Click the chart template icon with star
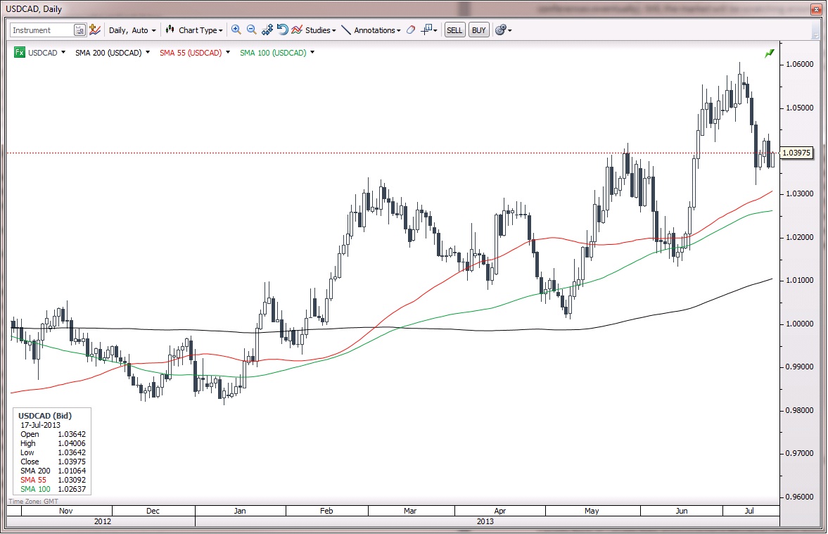This screenshot has height=534, width=828. click(94, 30)
